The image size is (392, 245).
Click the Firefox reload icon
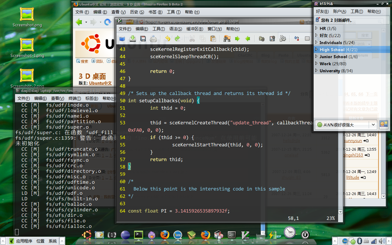pyautogui.click(x=107, y=22)
